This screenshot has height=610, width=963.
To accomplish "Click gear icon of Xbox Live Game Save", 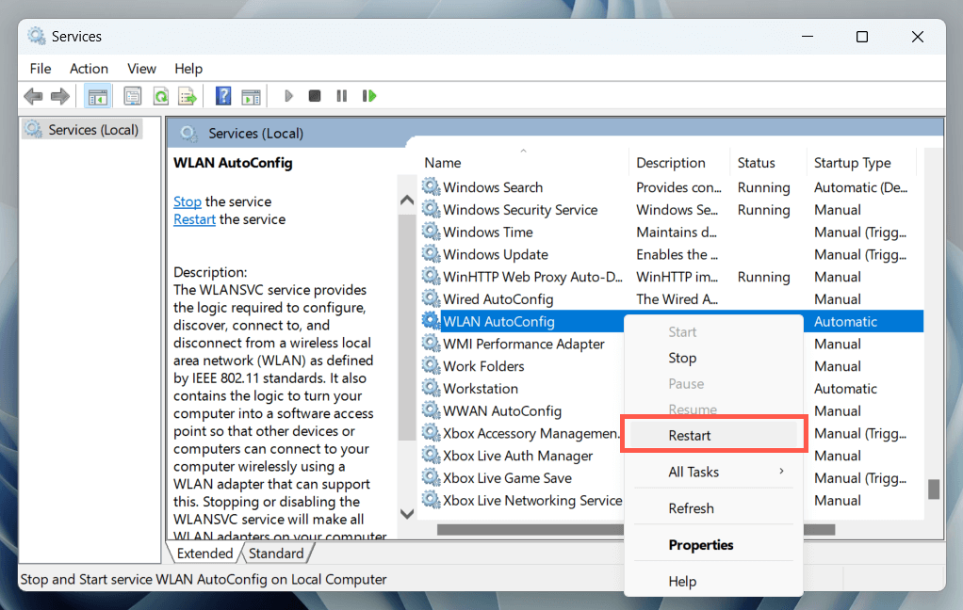I will click(432, 477).
